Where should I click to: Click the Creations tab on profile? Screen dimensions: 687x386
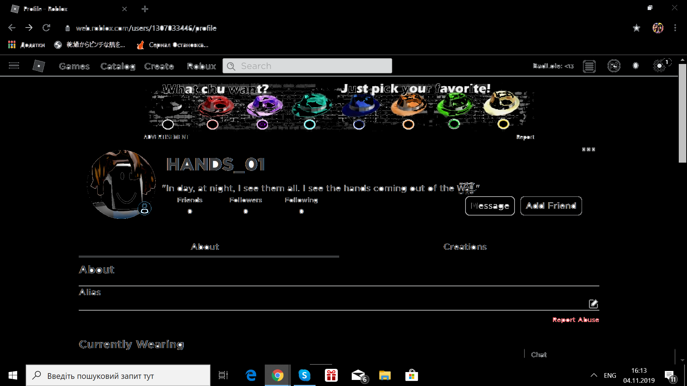pos(465,247)
